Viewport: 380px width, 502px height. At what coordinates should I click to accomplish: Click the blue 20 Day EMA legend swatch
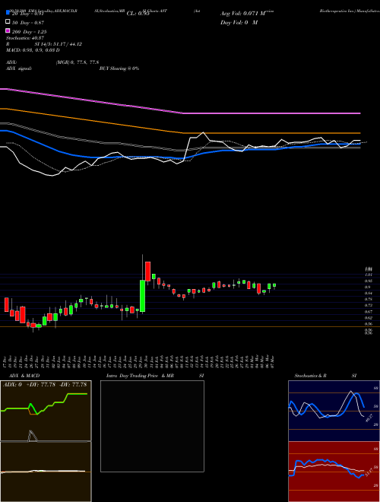click(8, 13)
